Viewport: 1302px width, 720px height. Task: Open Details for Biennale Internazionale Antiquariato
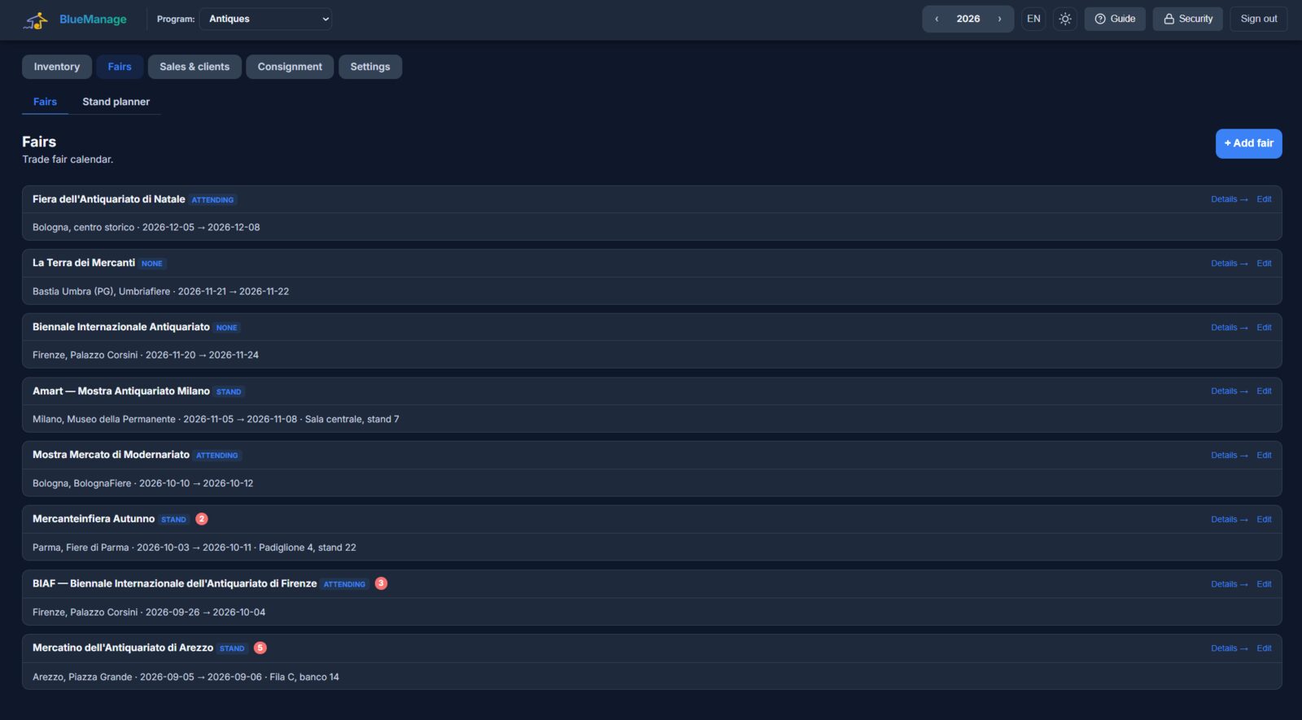pos(1229,328)
